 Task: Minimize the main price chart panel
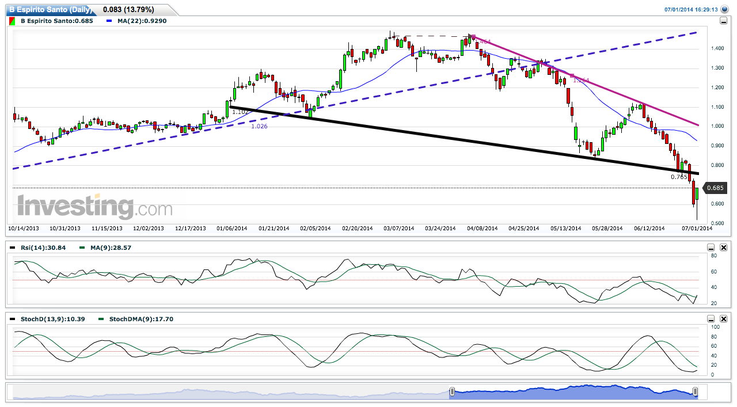click(x=723, y=21)
